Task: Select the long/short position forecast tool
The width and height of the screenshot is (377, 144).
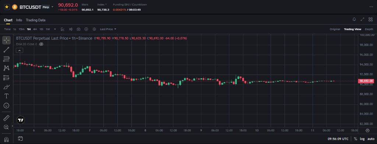Action: click(x=7, y=78)
